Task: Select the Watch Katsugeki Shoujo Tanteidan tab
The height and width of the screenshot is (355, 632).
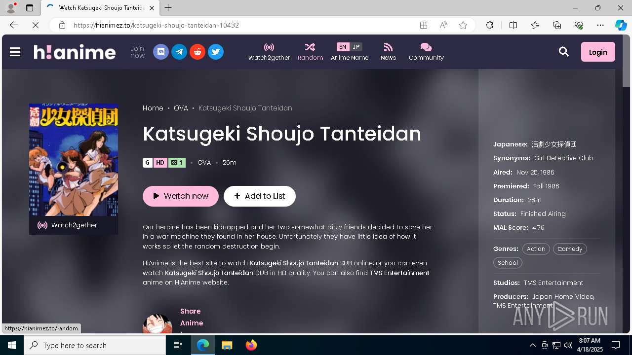Action: [x=100, y=8]
